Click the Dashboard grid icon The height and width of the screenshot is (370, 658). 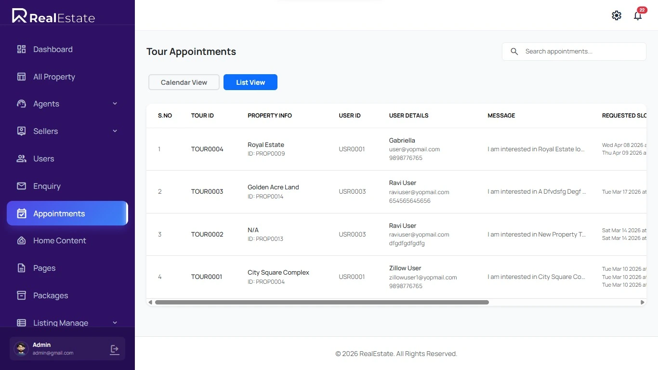(21, 49)
